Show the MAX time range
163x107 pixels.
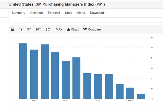pyautogui.click(x=59, y=29)
